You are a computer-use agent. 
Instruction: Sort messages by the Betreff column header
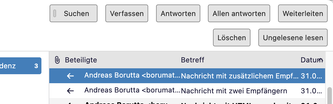point(192,60)
